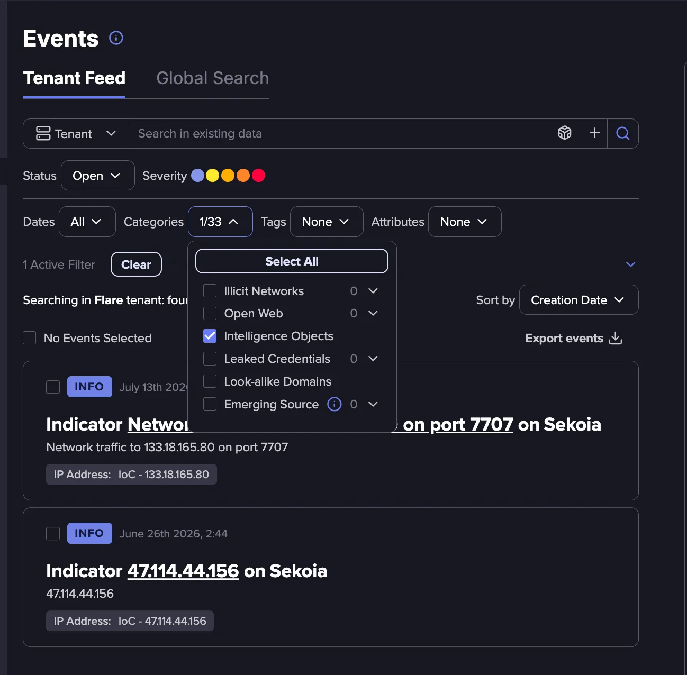Expand Leaked Credentials subcategories
Viewport: 687px width, 675px height.
click(x=373, y=359)
